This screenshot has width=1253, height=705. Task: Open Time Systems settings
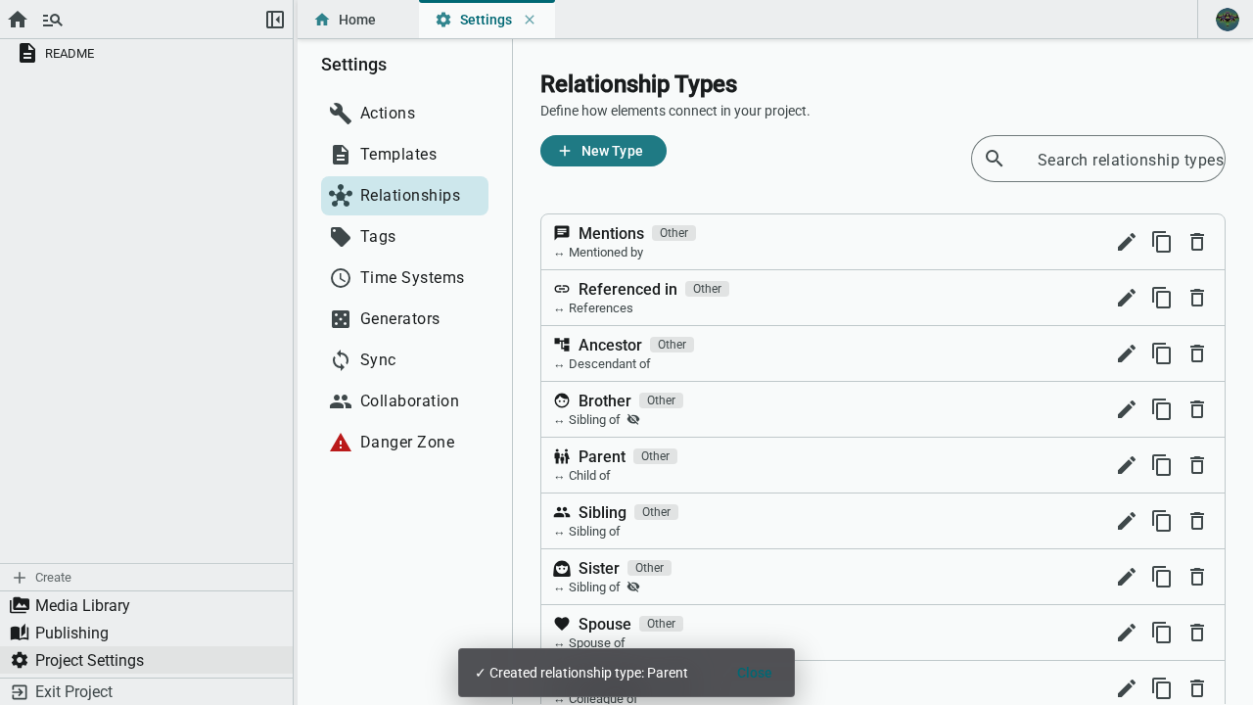point(404,278)
